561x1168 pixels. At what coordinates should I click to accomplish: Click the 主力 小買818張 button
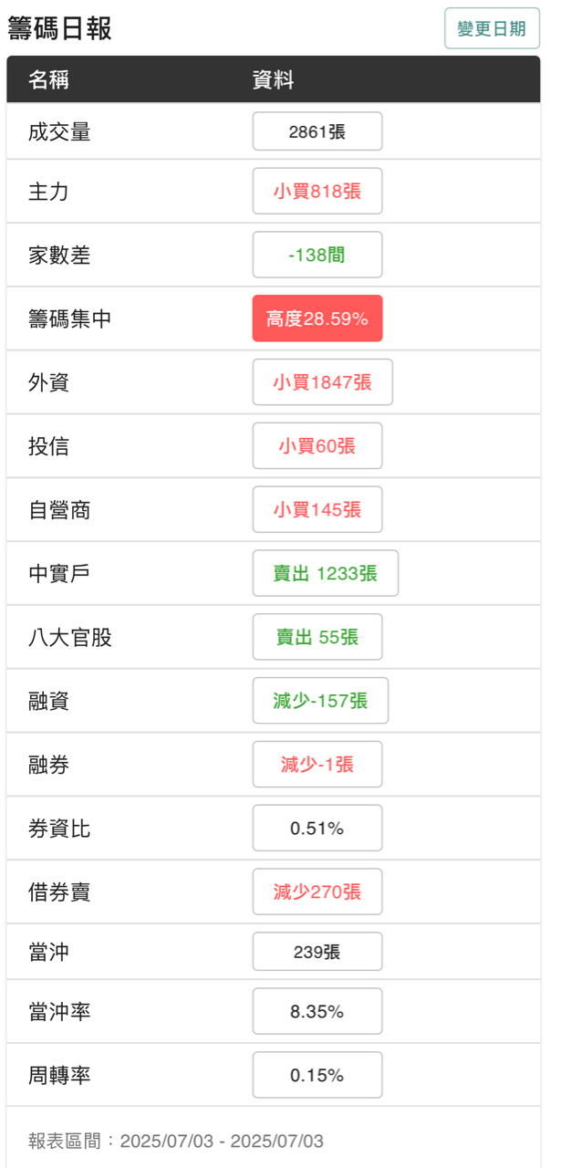pos(317,191)
